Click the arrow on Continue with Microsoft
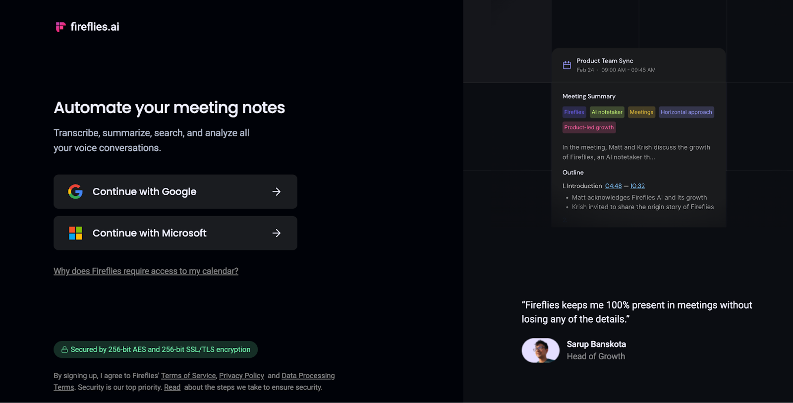793x403 pixels. coord(277,233)
